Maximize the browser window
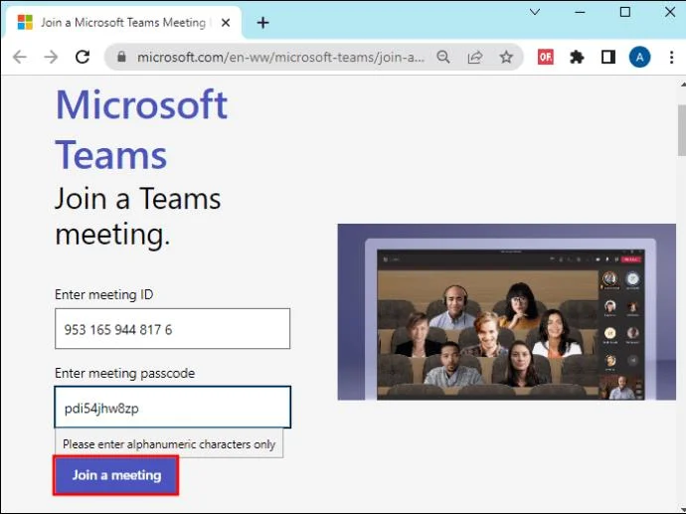This screenshot has height=514, width=686. click(625, 12)
